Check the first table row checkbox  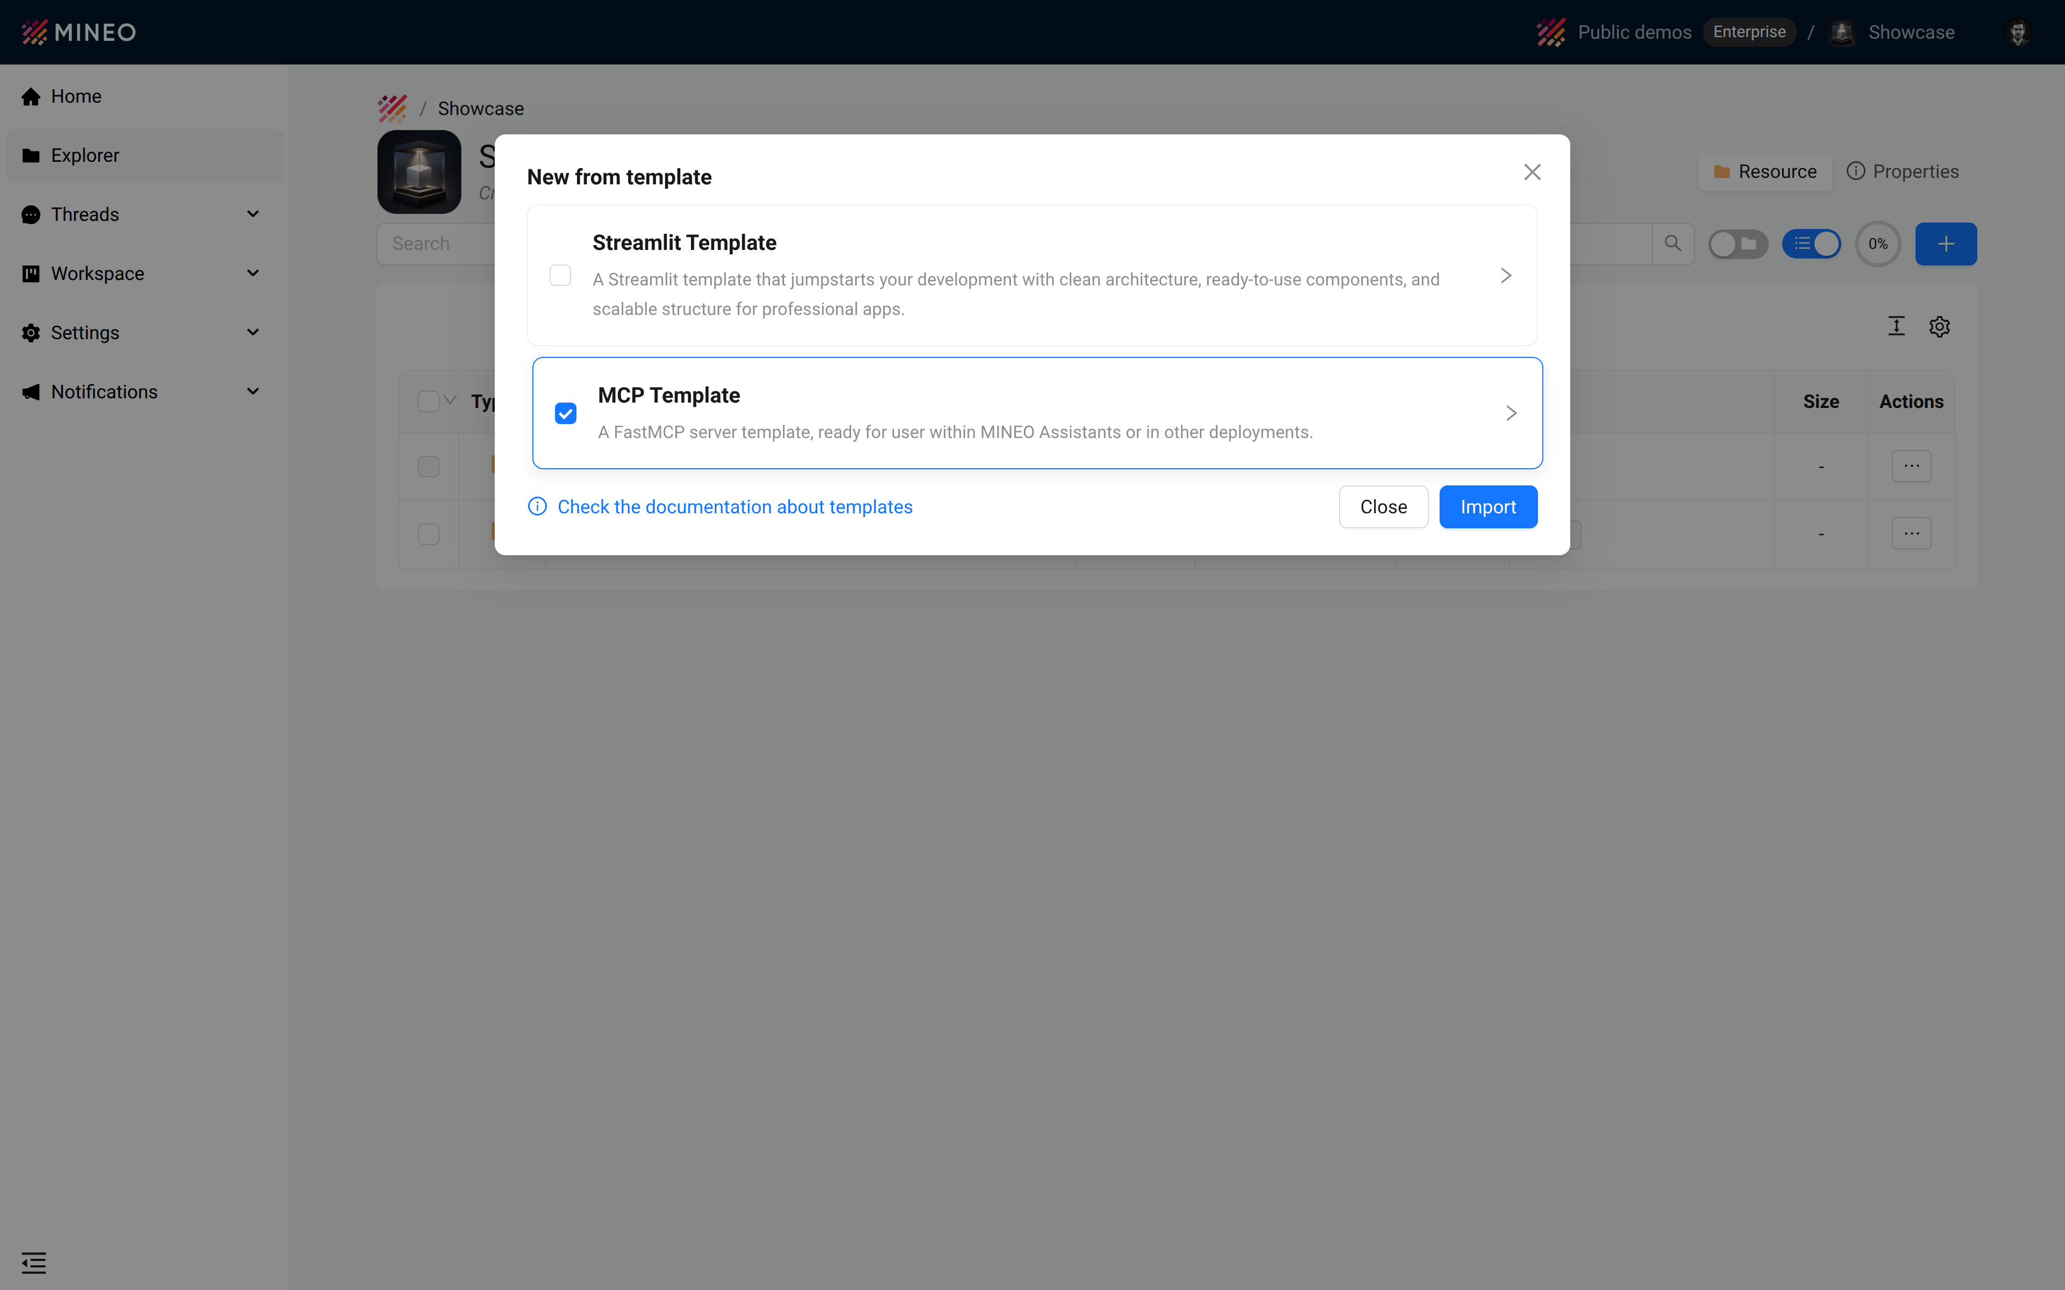pos(429,466)
